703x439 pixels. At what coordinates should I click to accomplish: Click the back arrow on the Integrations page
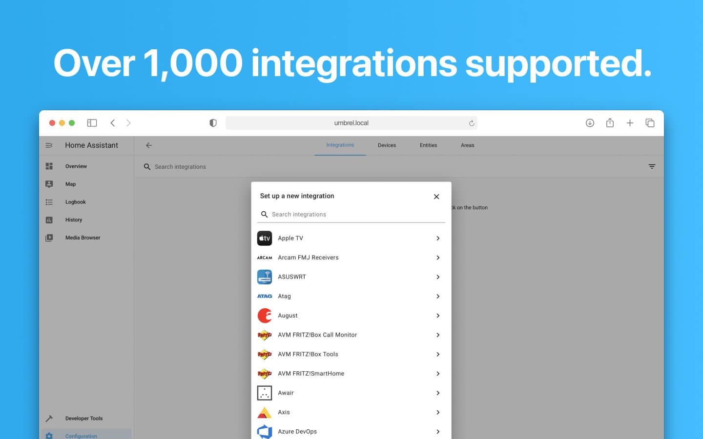tap(148, 145)
